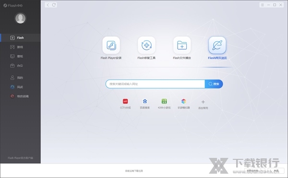The width and height of the screenshot is (288, 178).
Task: Open the red game icon entry in the sidebar
Action: 20,96
